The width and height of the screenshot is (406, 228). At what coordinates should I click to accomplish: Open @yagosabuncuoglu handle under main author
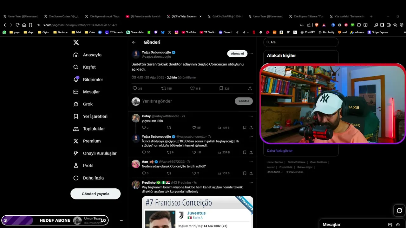156,57
